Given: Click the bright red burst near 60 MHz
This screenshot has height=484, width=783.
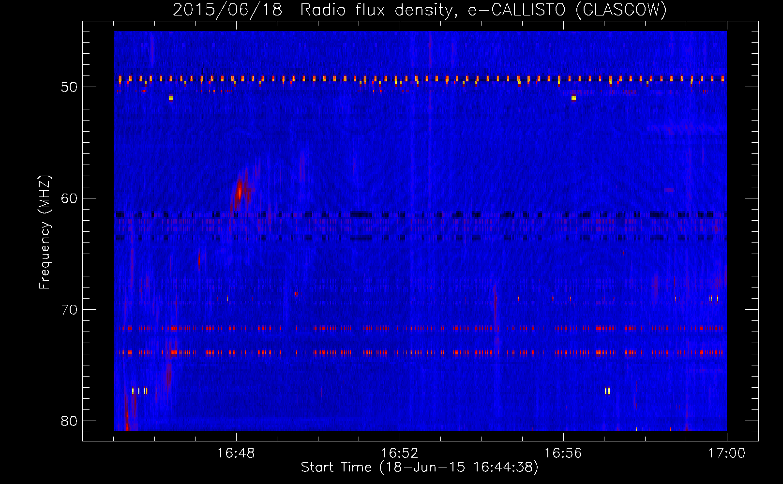Looking at the screenshot, I should pyautogui.click(x=240, y=190).
